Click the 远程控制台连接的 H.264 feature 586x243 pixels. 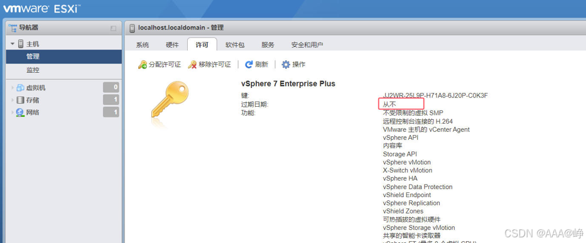418,121
